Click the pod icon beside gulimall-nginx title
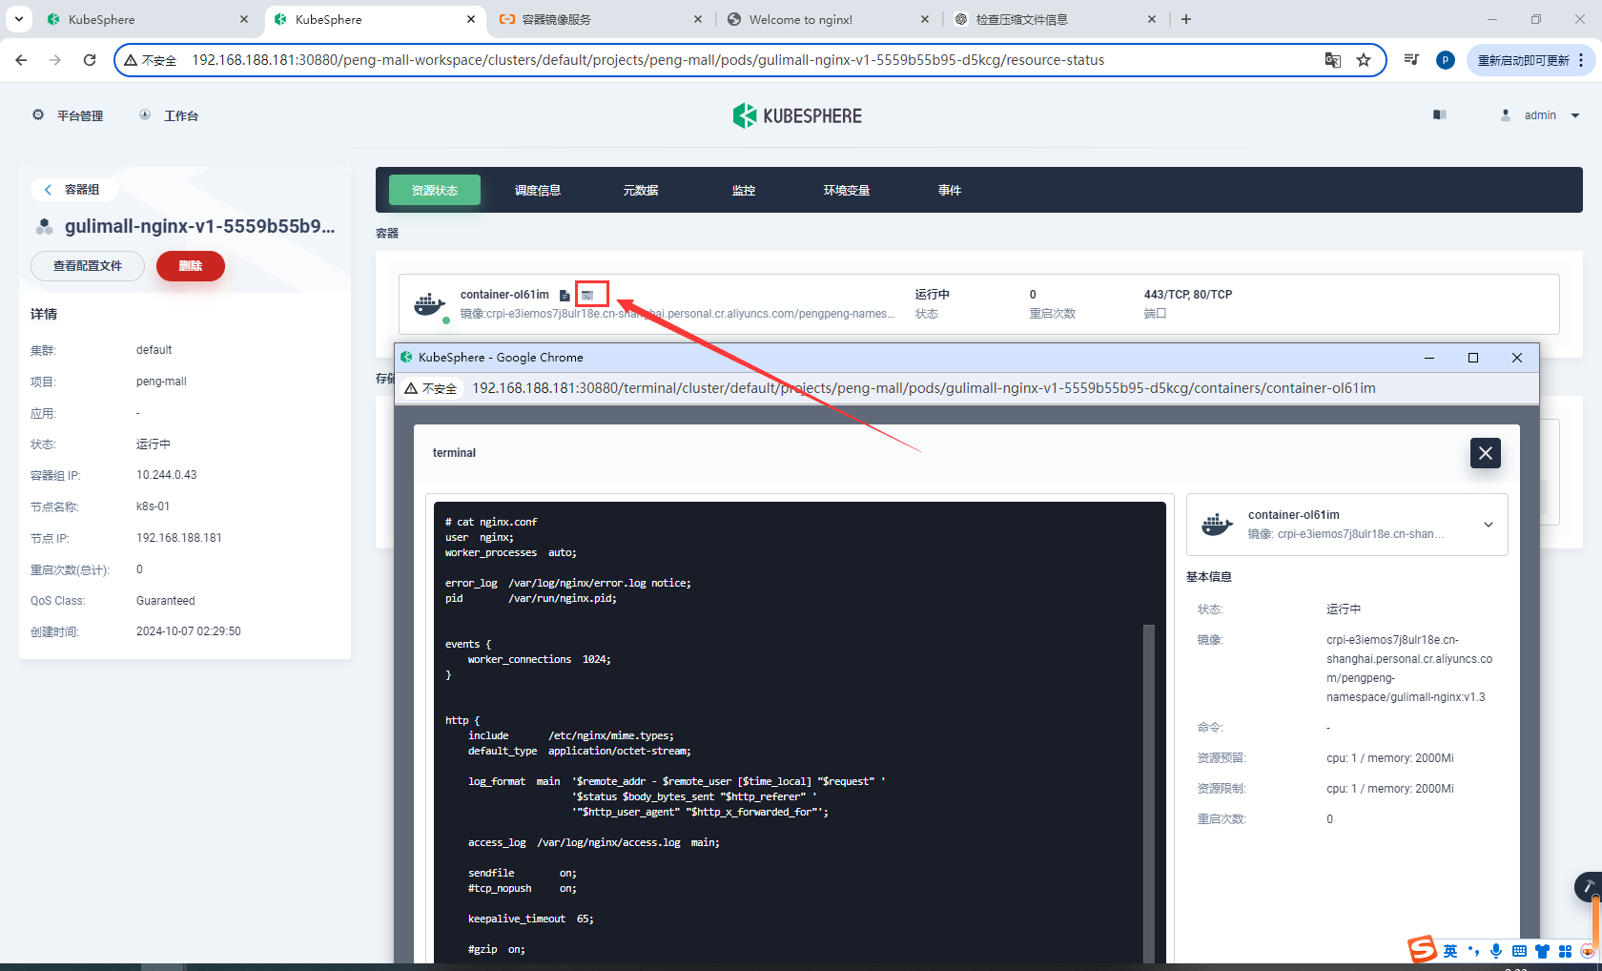 click(44, 226)
